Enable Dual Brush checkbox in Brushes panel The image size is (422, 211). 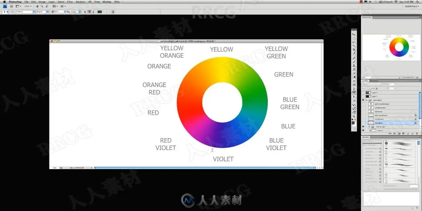[x=365, y=158]
